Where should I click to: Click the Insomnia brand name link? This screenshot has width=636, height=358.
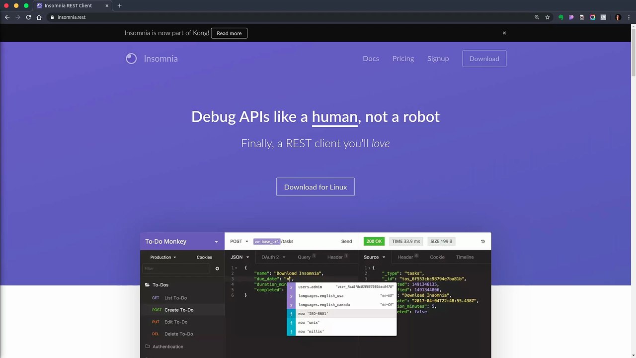(160, 59)
